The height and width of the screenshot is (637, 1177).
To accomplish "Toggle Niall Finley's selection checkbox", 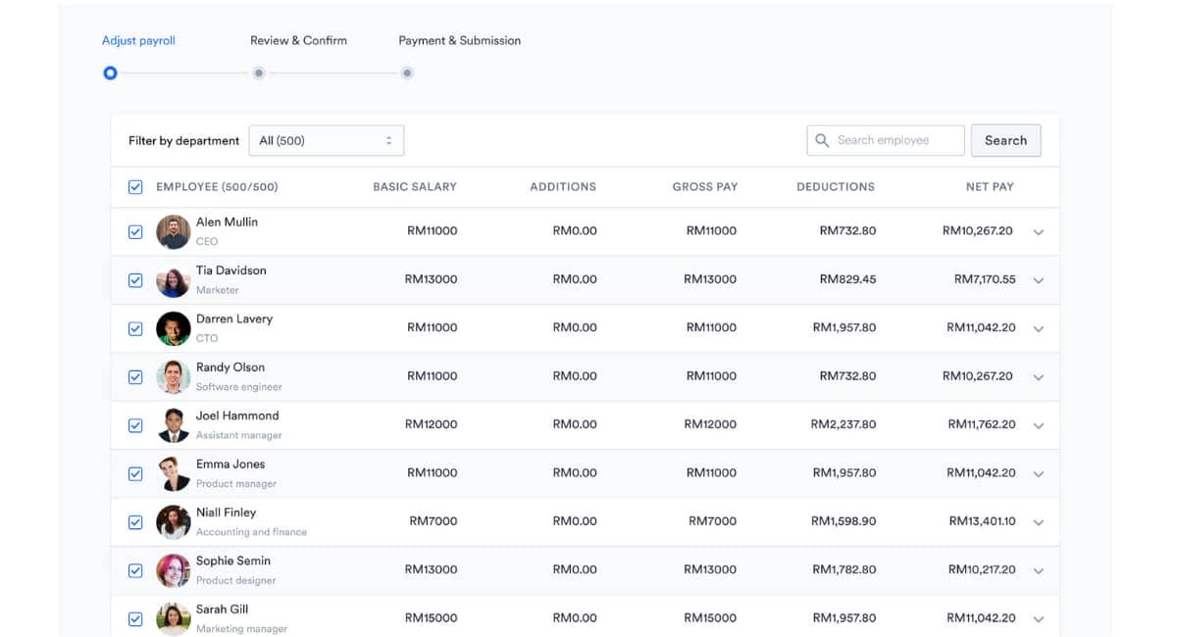I will coord(134,521).
